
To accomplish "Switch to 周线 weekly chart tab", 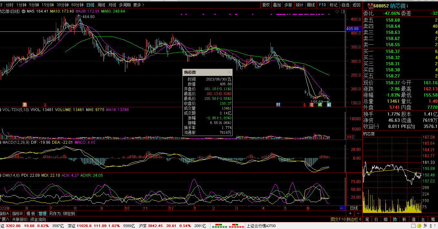I will (101, 5).
